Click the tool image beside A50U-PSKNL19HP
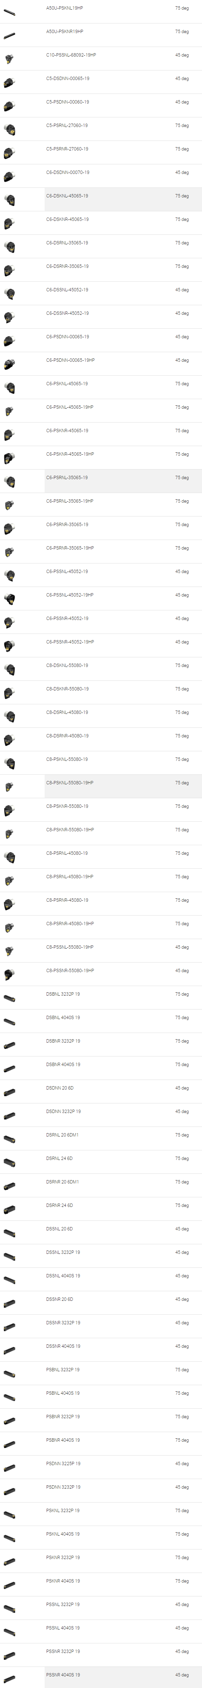202x1688 pixels. 9,12
